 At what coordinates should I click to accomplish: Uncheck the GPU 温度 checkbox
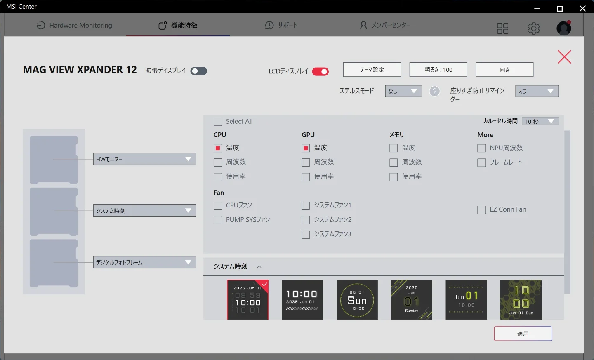(x=306, y=148)
